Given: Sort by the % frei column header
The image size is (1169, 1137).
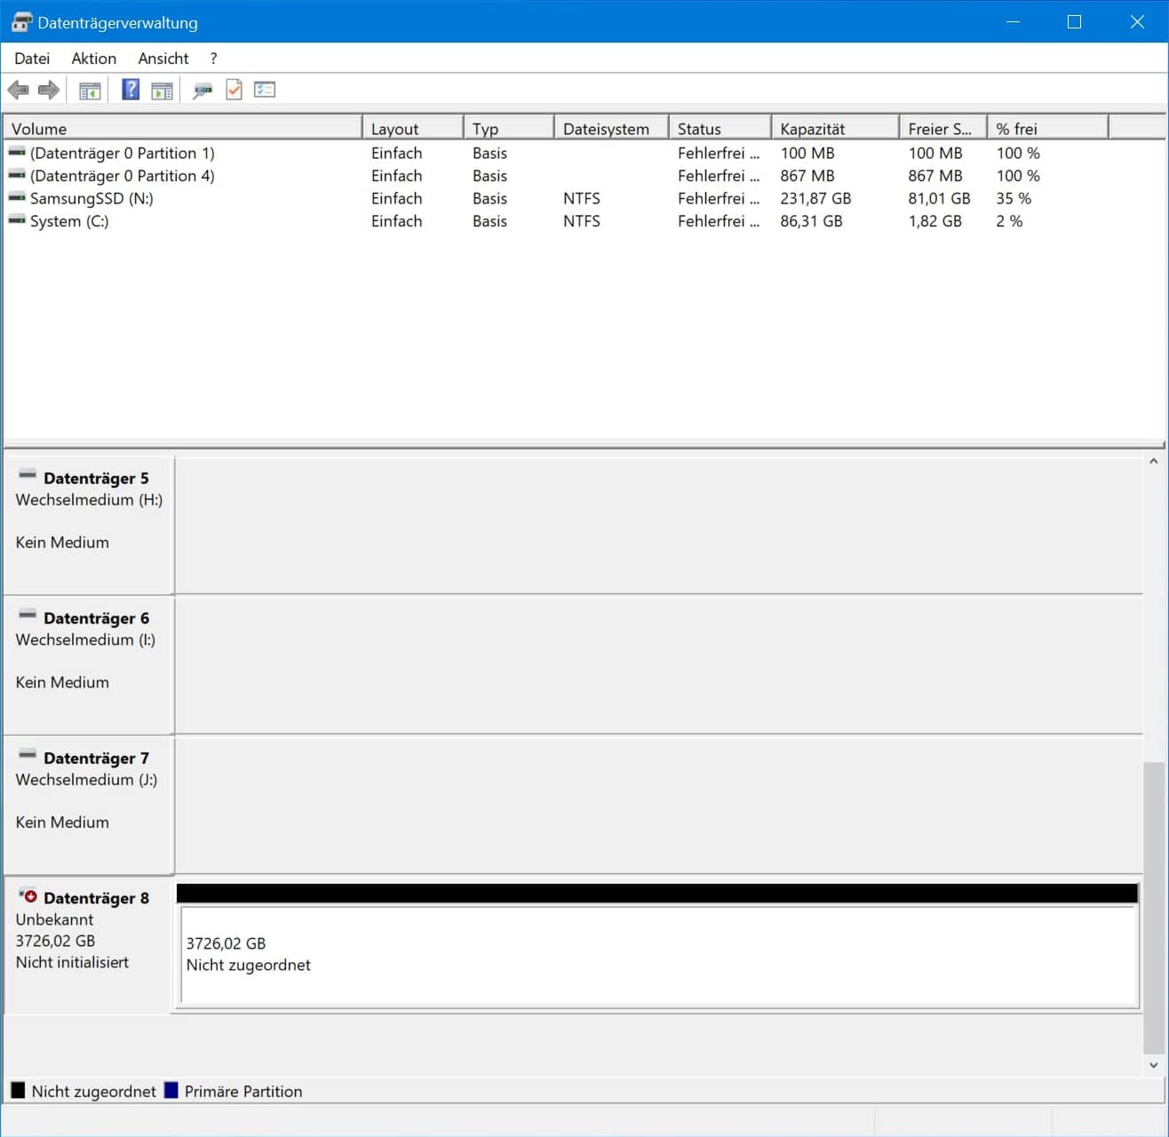Looking at the screenshot, I should coord(1048,128).
